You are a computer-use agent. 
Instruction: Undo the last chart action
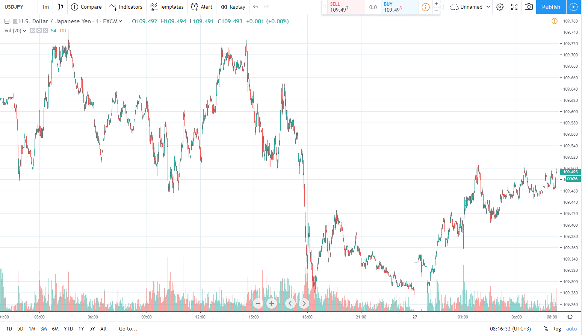tap(256, 7)
